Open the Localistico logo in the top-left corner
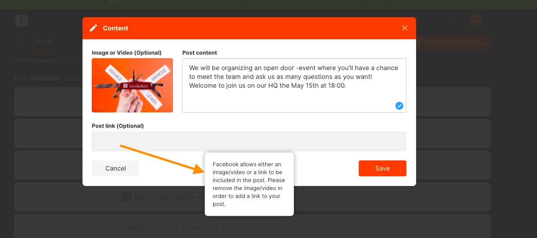 coord(22,21)
